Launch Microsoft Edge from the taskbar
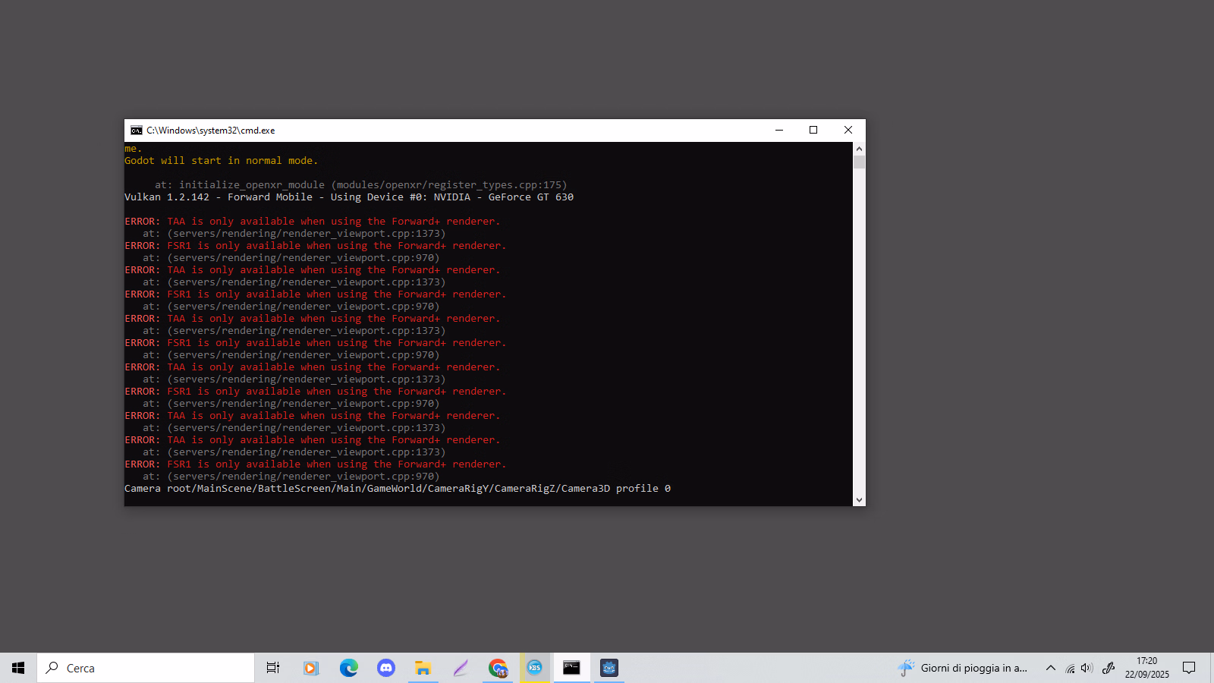 click(x=348, y=668)
